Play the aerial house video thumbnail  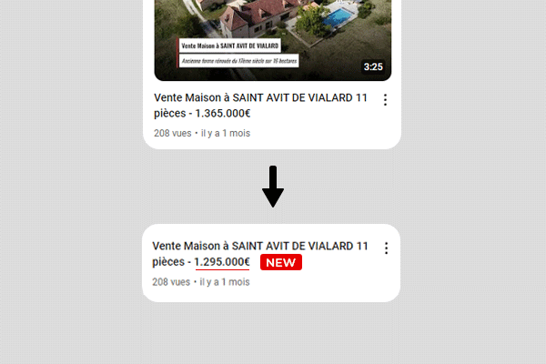273,40
